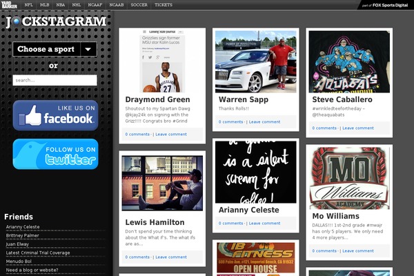The image size is (414, 276).
Task: Open Latest Criminal Trial Coverage friend link
Action: pos(38,253)
